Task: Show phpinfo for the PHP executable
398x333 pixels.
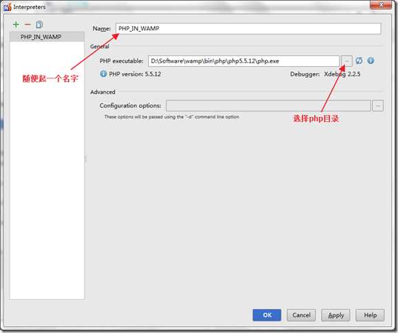Action: coord(370,61)
